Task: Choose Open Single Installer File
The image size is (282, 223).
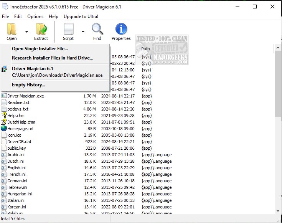Action: 40,49
